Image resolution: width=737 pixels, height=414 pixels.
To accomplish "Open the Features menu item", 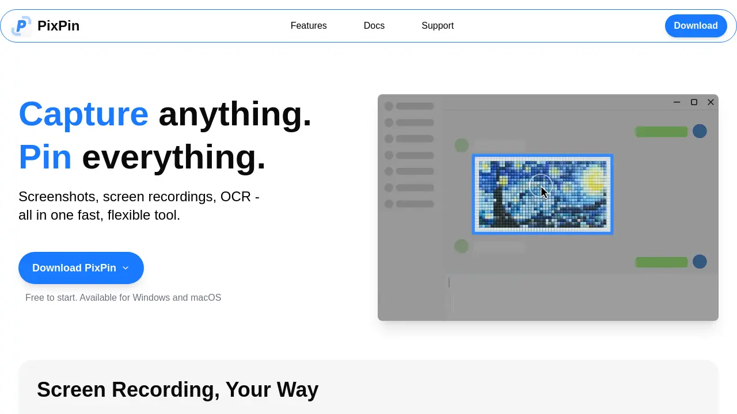I will [309, 26].
